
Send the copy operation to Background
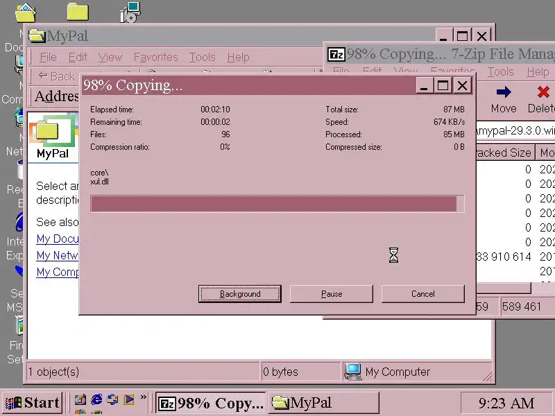tap(240, 293)
